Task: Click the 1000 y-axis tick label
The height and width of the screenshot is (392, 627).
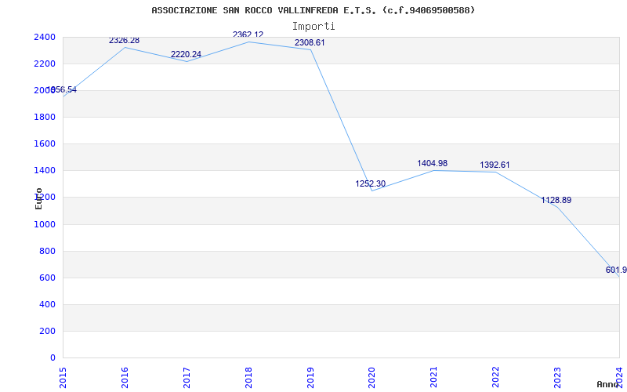Action: [x=45, y=225]
